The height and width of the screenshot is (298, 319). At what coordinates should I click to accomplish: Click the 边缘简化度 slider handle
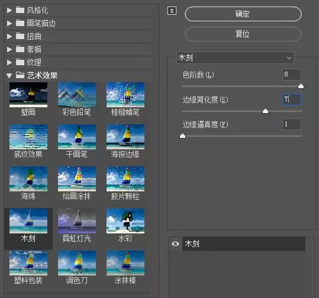point(265,111)
